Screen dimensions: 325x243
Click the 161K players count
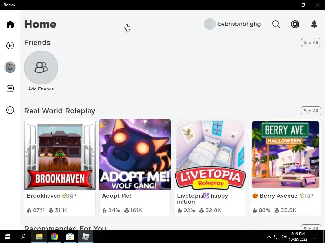tap(133, 210)
